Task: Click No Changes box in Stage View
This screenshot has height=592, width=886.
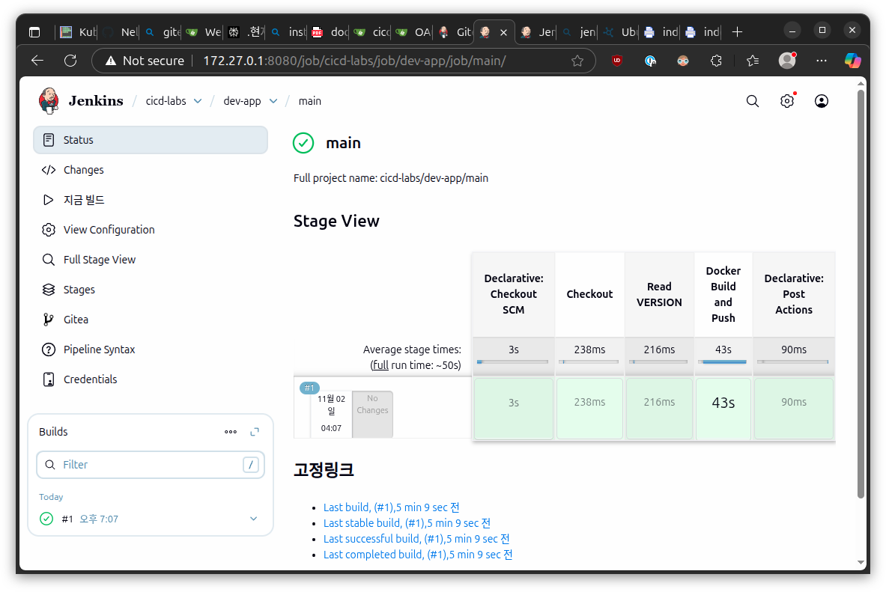Action: (372, 413)
